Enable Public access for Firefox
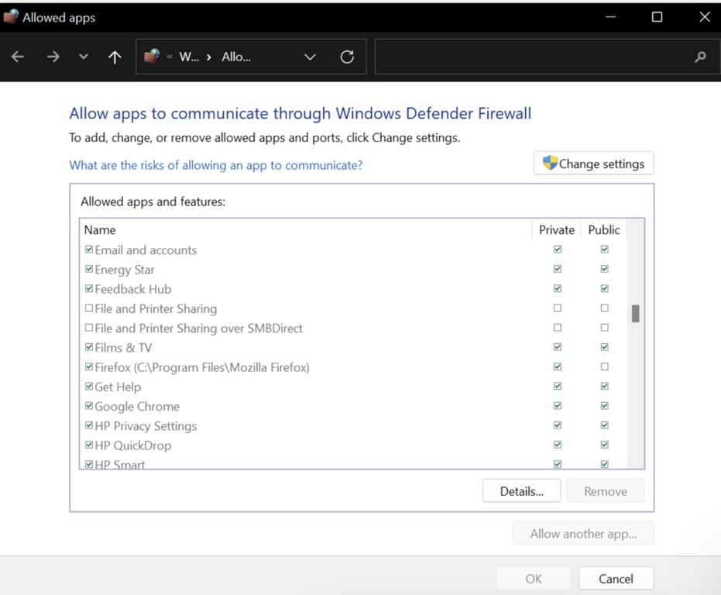721x595 pixels. click(603, 366)
